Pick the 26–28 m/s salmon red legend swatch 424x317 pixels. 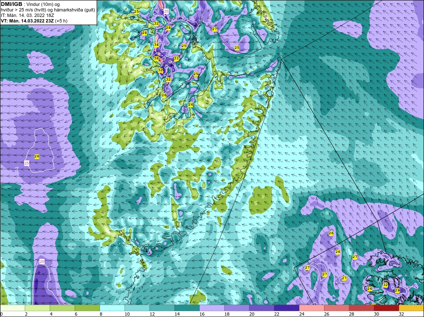[x=337, y=308]
